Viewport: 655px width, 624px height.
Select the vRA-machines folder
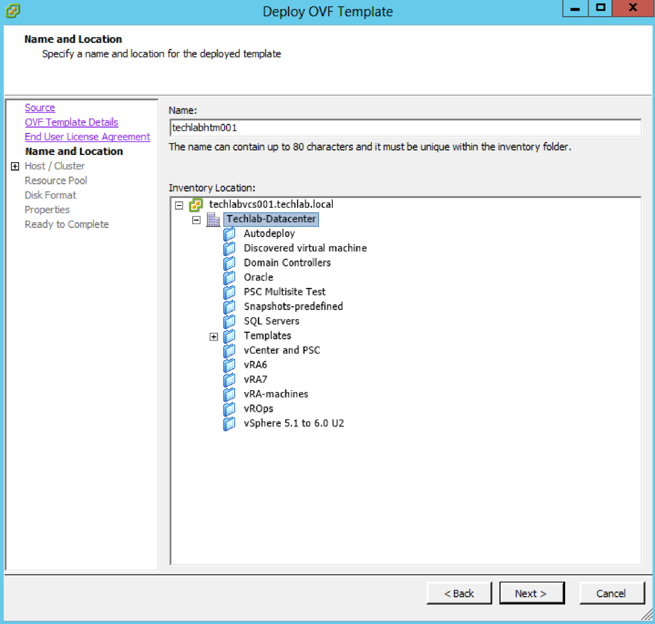click(276, 394)
